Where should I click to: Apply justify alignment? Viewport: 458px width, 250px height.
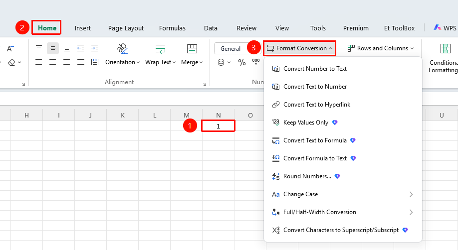click(x=81, y=62)
